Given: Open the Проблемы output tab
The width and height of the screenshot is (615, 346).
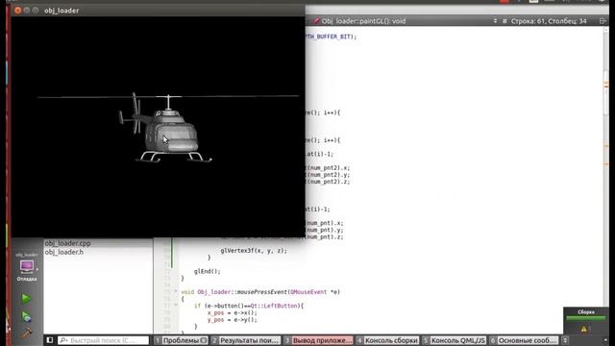Looking at the screenshot, I should [x=181, y=340].
